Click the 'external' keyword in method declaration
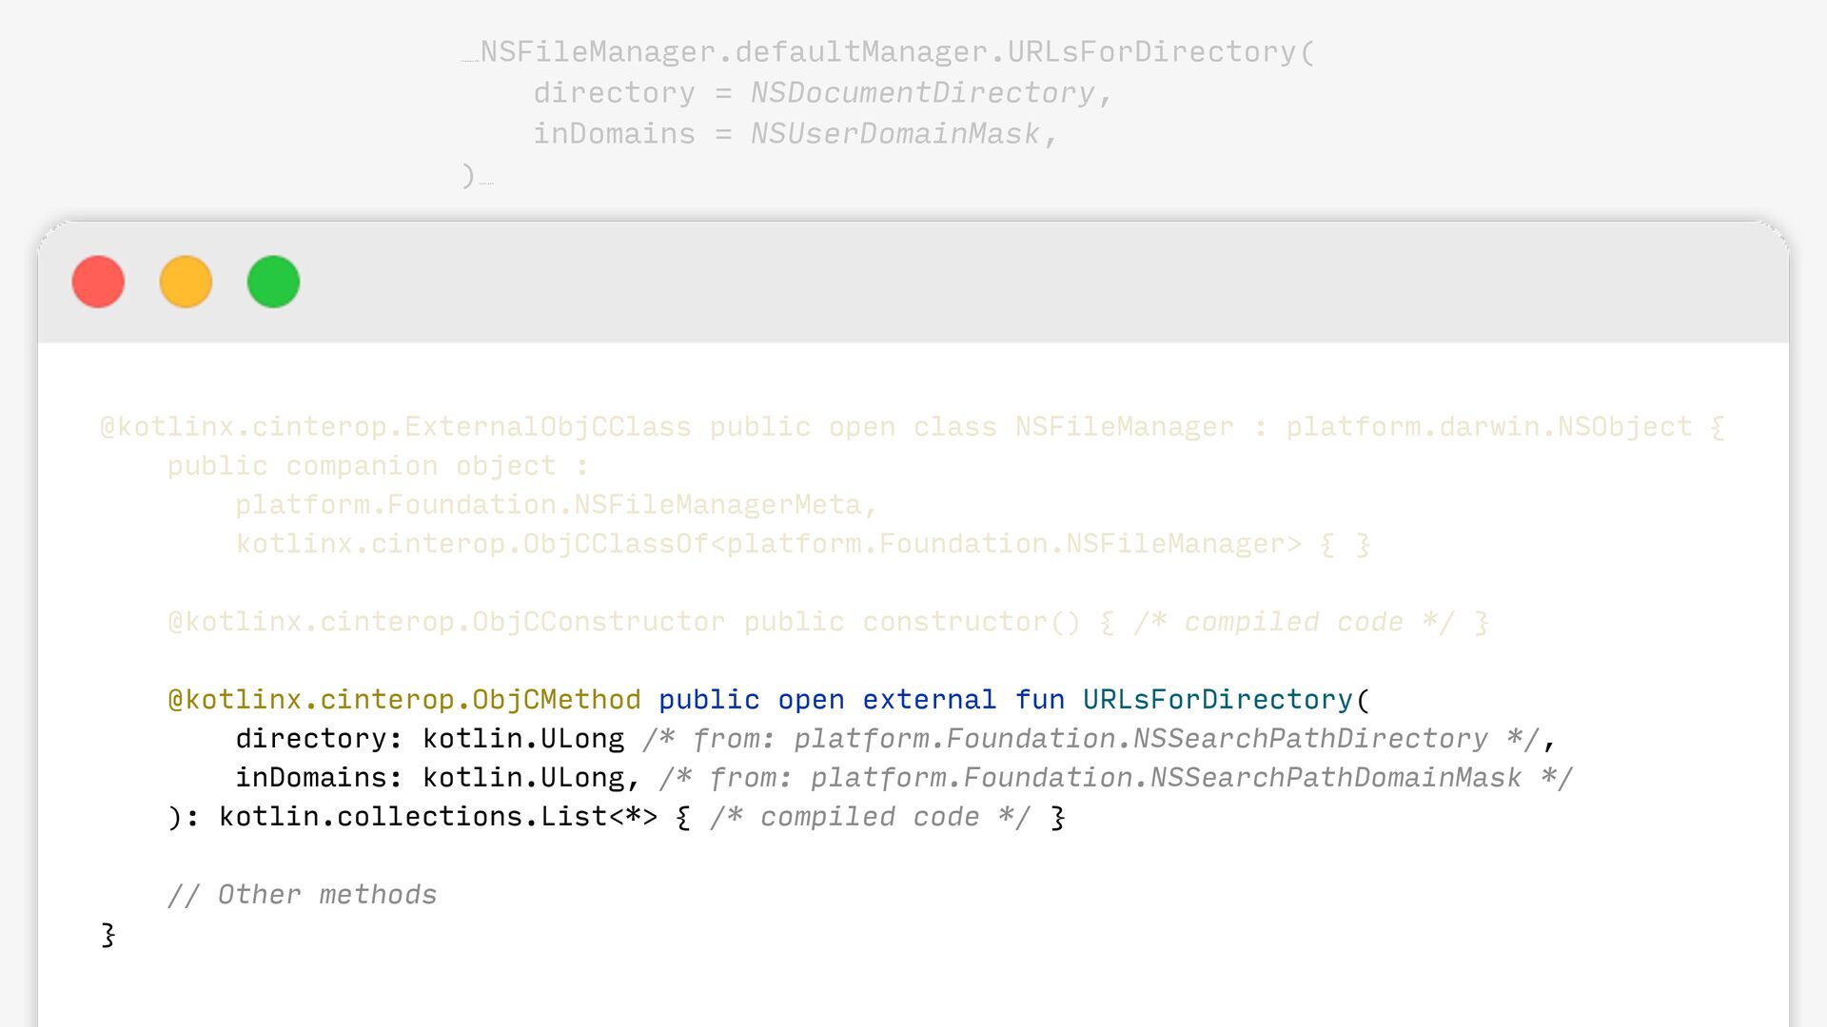Screen dimensions: 1827x1027 coord(929,700)
